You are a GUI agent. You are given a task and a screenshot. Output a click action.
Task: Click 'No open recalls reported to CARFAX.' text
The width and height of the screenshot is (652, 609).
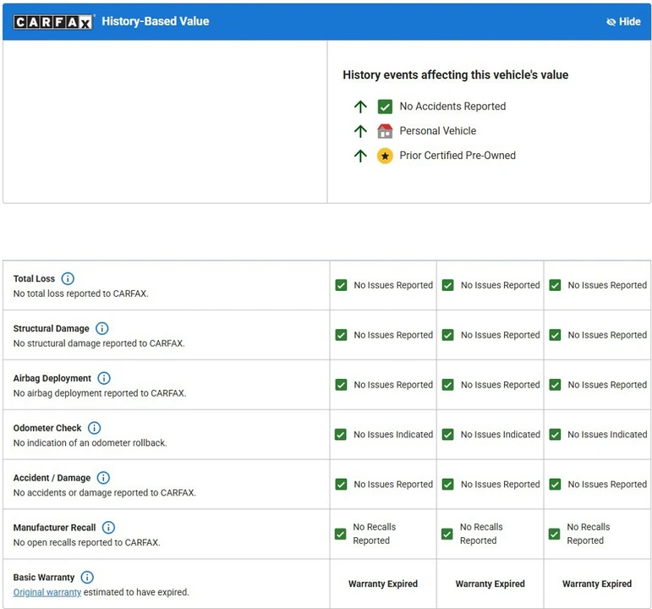(x=87, y=542)
